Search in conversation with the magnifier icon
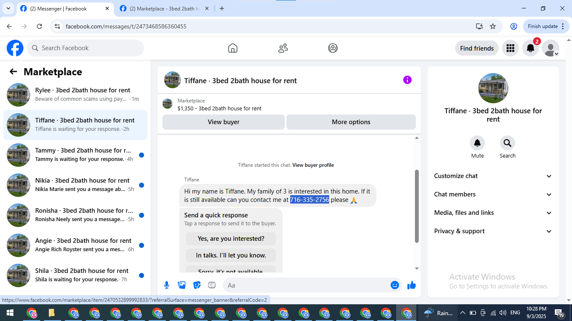This screenshot has width=572, height=321. point(508,143)
